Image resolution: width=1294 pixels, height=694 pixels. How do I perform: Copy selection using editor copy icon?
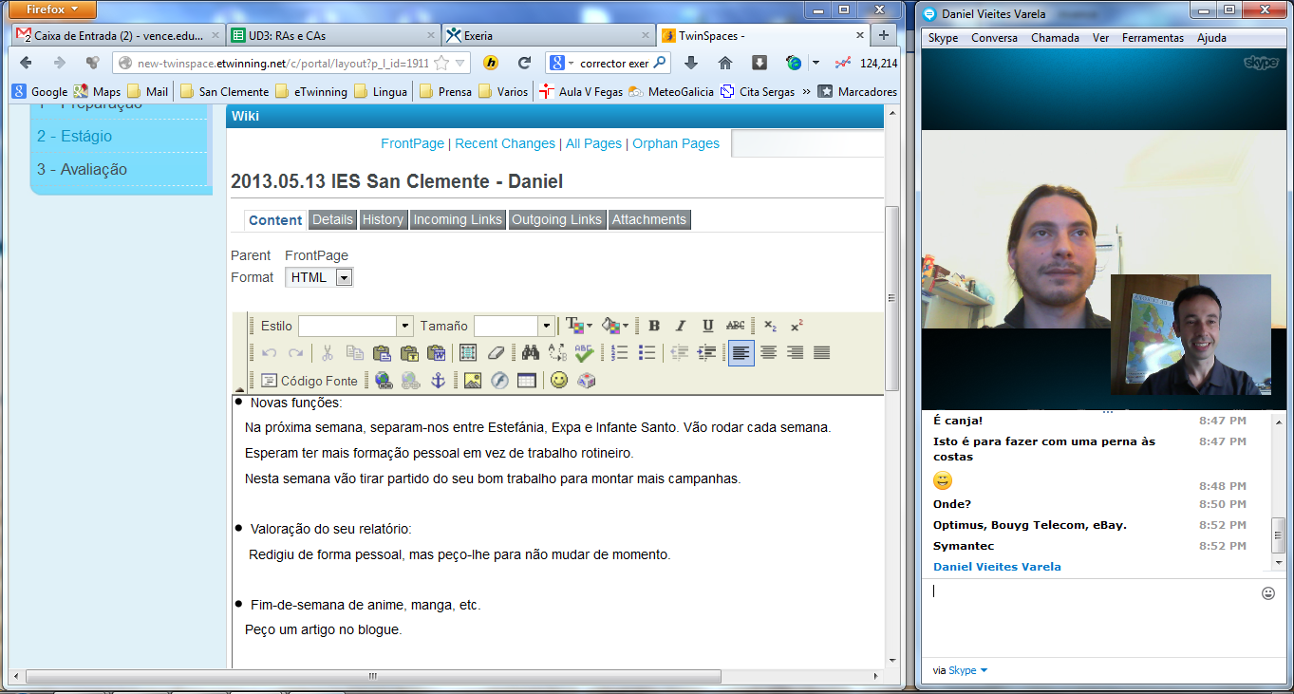click(x=354, y=353)
